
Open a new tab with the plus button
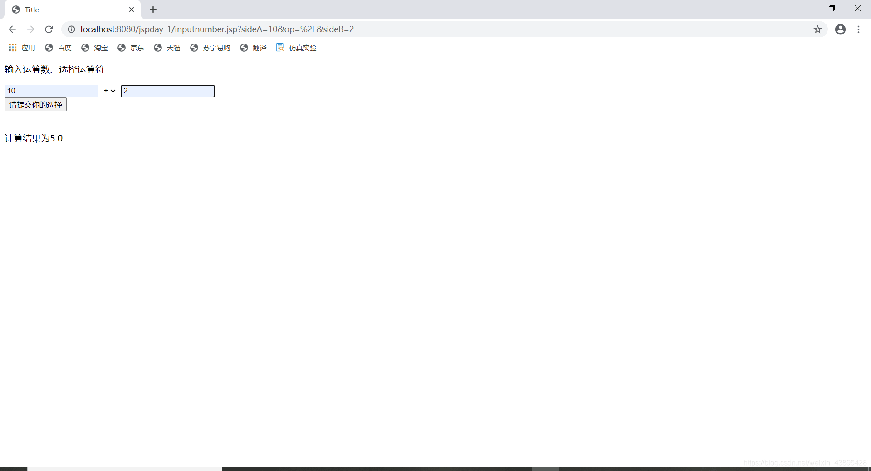tap(153, 10)
